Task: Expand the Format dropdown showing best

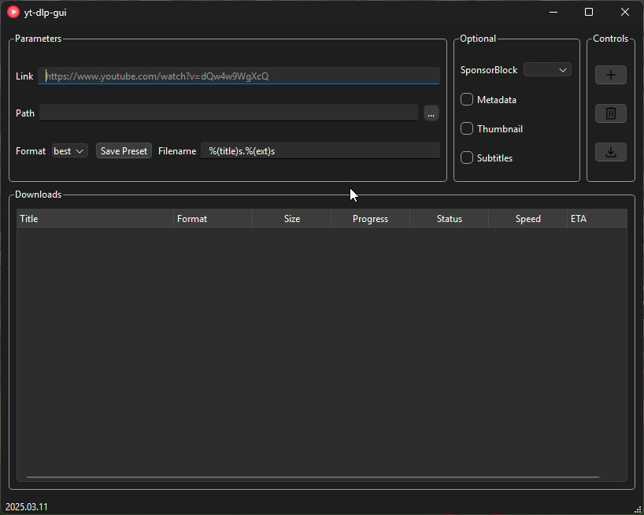Action: click(x=69, y=150)
